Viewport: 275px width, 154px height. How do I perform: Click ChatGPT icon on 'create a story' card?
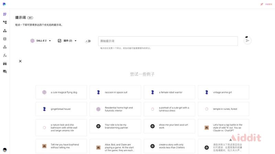tap(153, 146)
